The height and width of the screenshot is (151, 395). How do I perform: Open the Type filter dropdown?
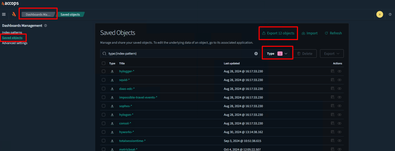pyautogui.click(x=277, y=54)
